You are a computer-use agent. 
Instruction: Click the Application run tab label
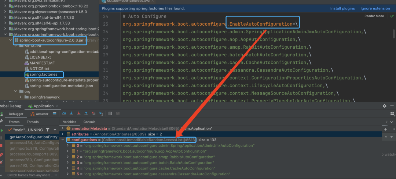click(x=43, y=106)
